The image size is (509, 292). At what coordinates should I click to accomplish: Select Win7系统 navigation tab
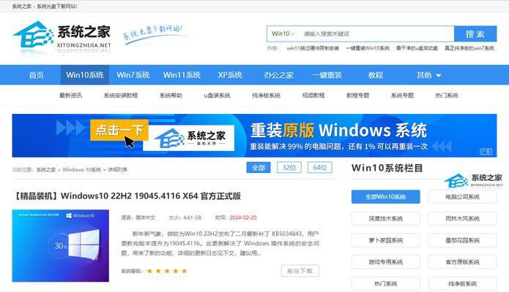(133, 75)
